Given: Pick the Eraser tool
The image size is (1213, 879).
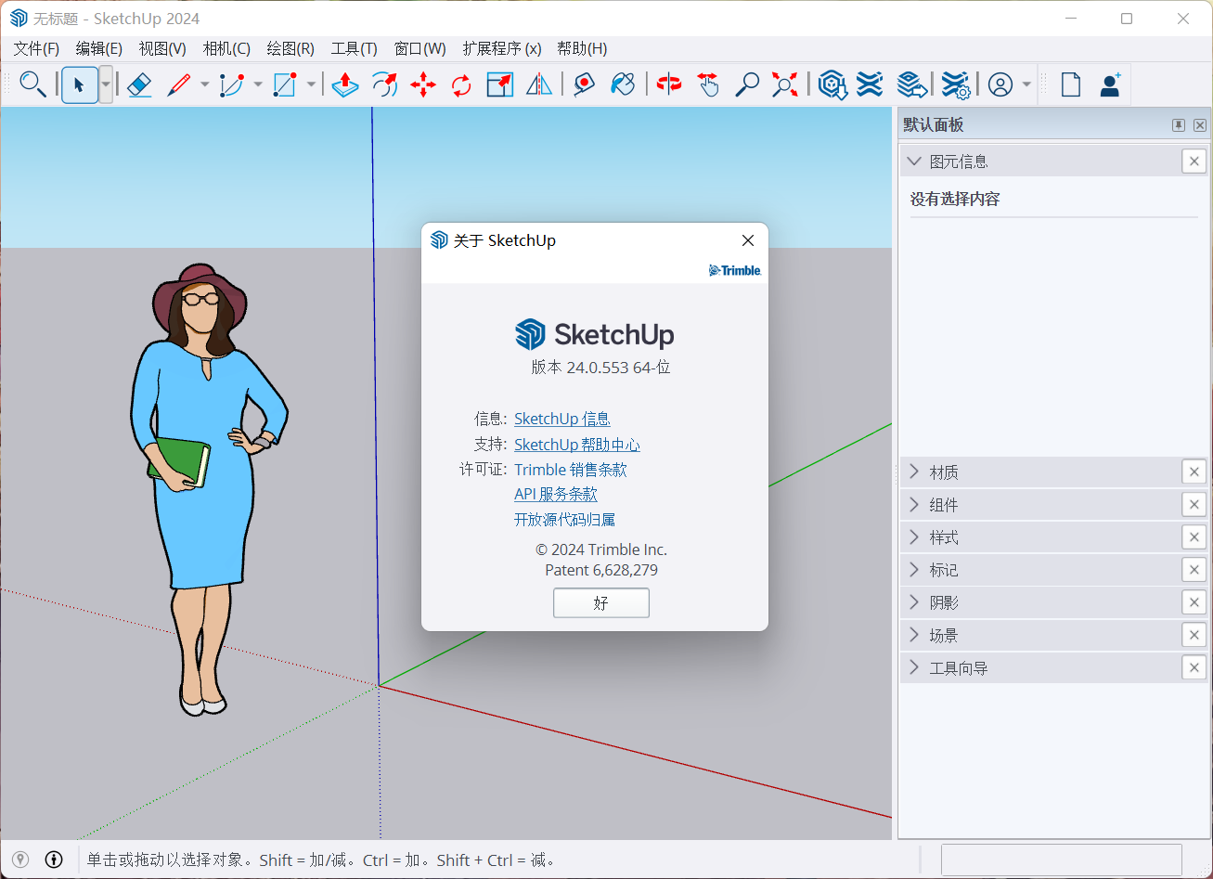Looking at the screenshot, I should [139, 85].
